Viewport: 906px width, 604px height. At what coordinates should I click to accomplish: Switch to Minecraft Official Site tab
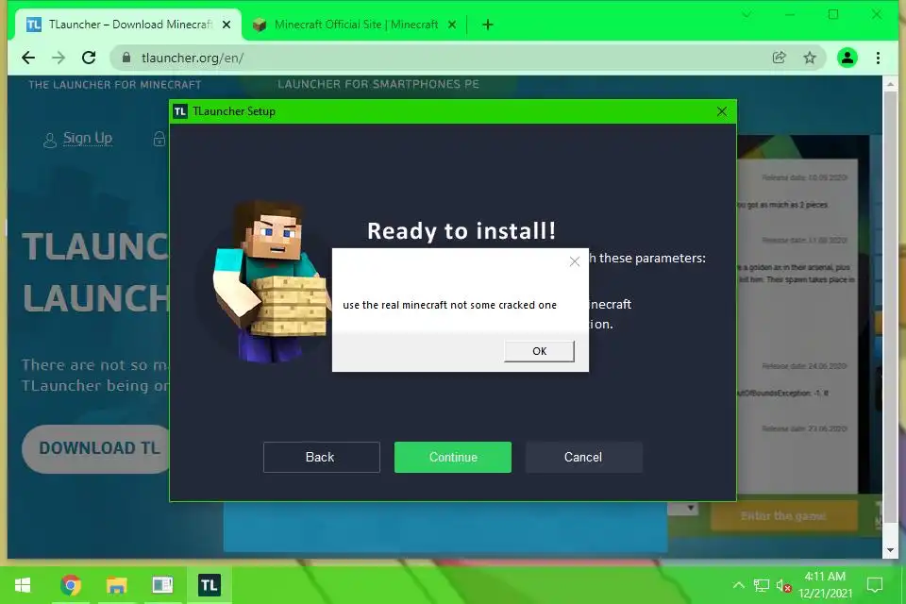[x=356, y=25]
